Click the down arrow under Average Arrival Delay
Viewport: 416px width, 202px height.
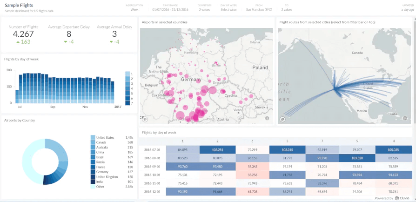pos(111,42)
